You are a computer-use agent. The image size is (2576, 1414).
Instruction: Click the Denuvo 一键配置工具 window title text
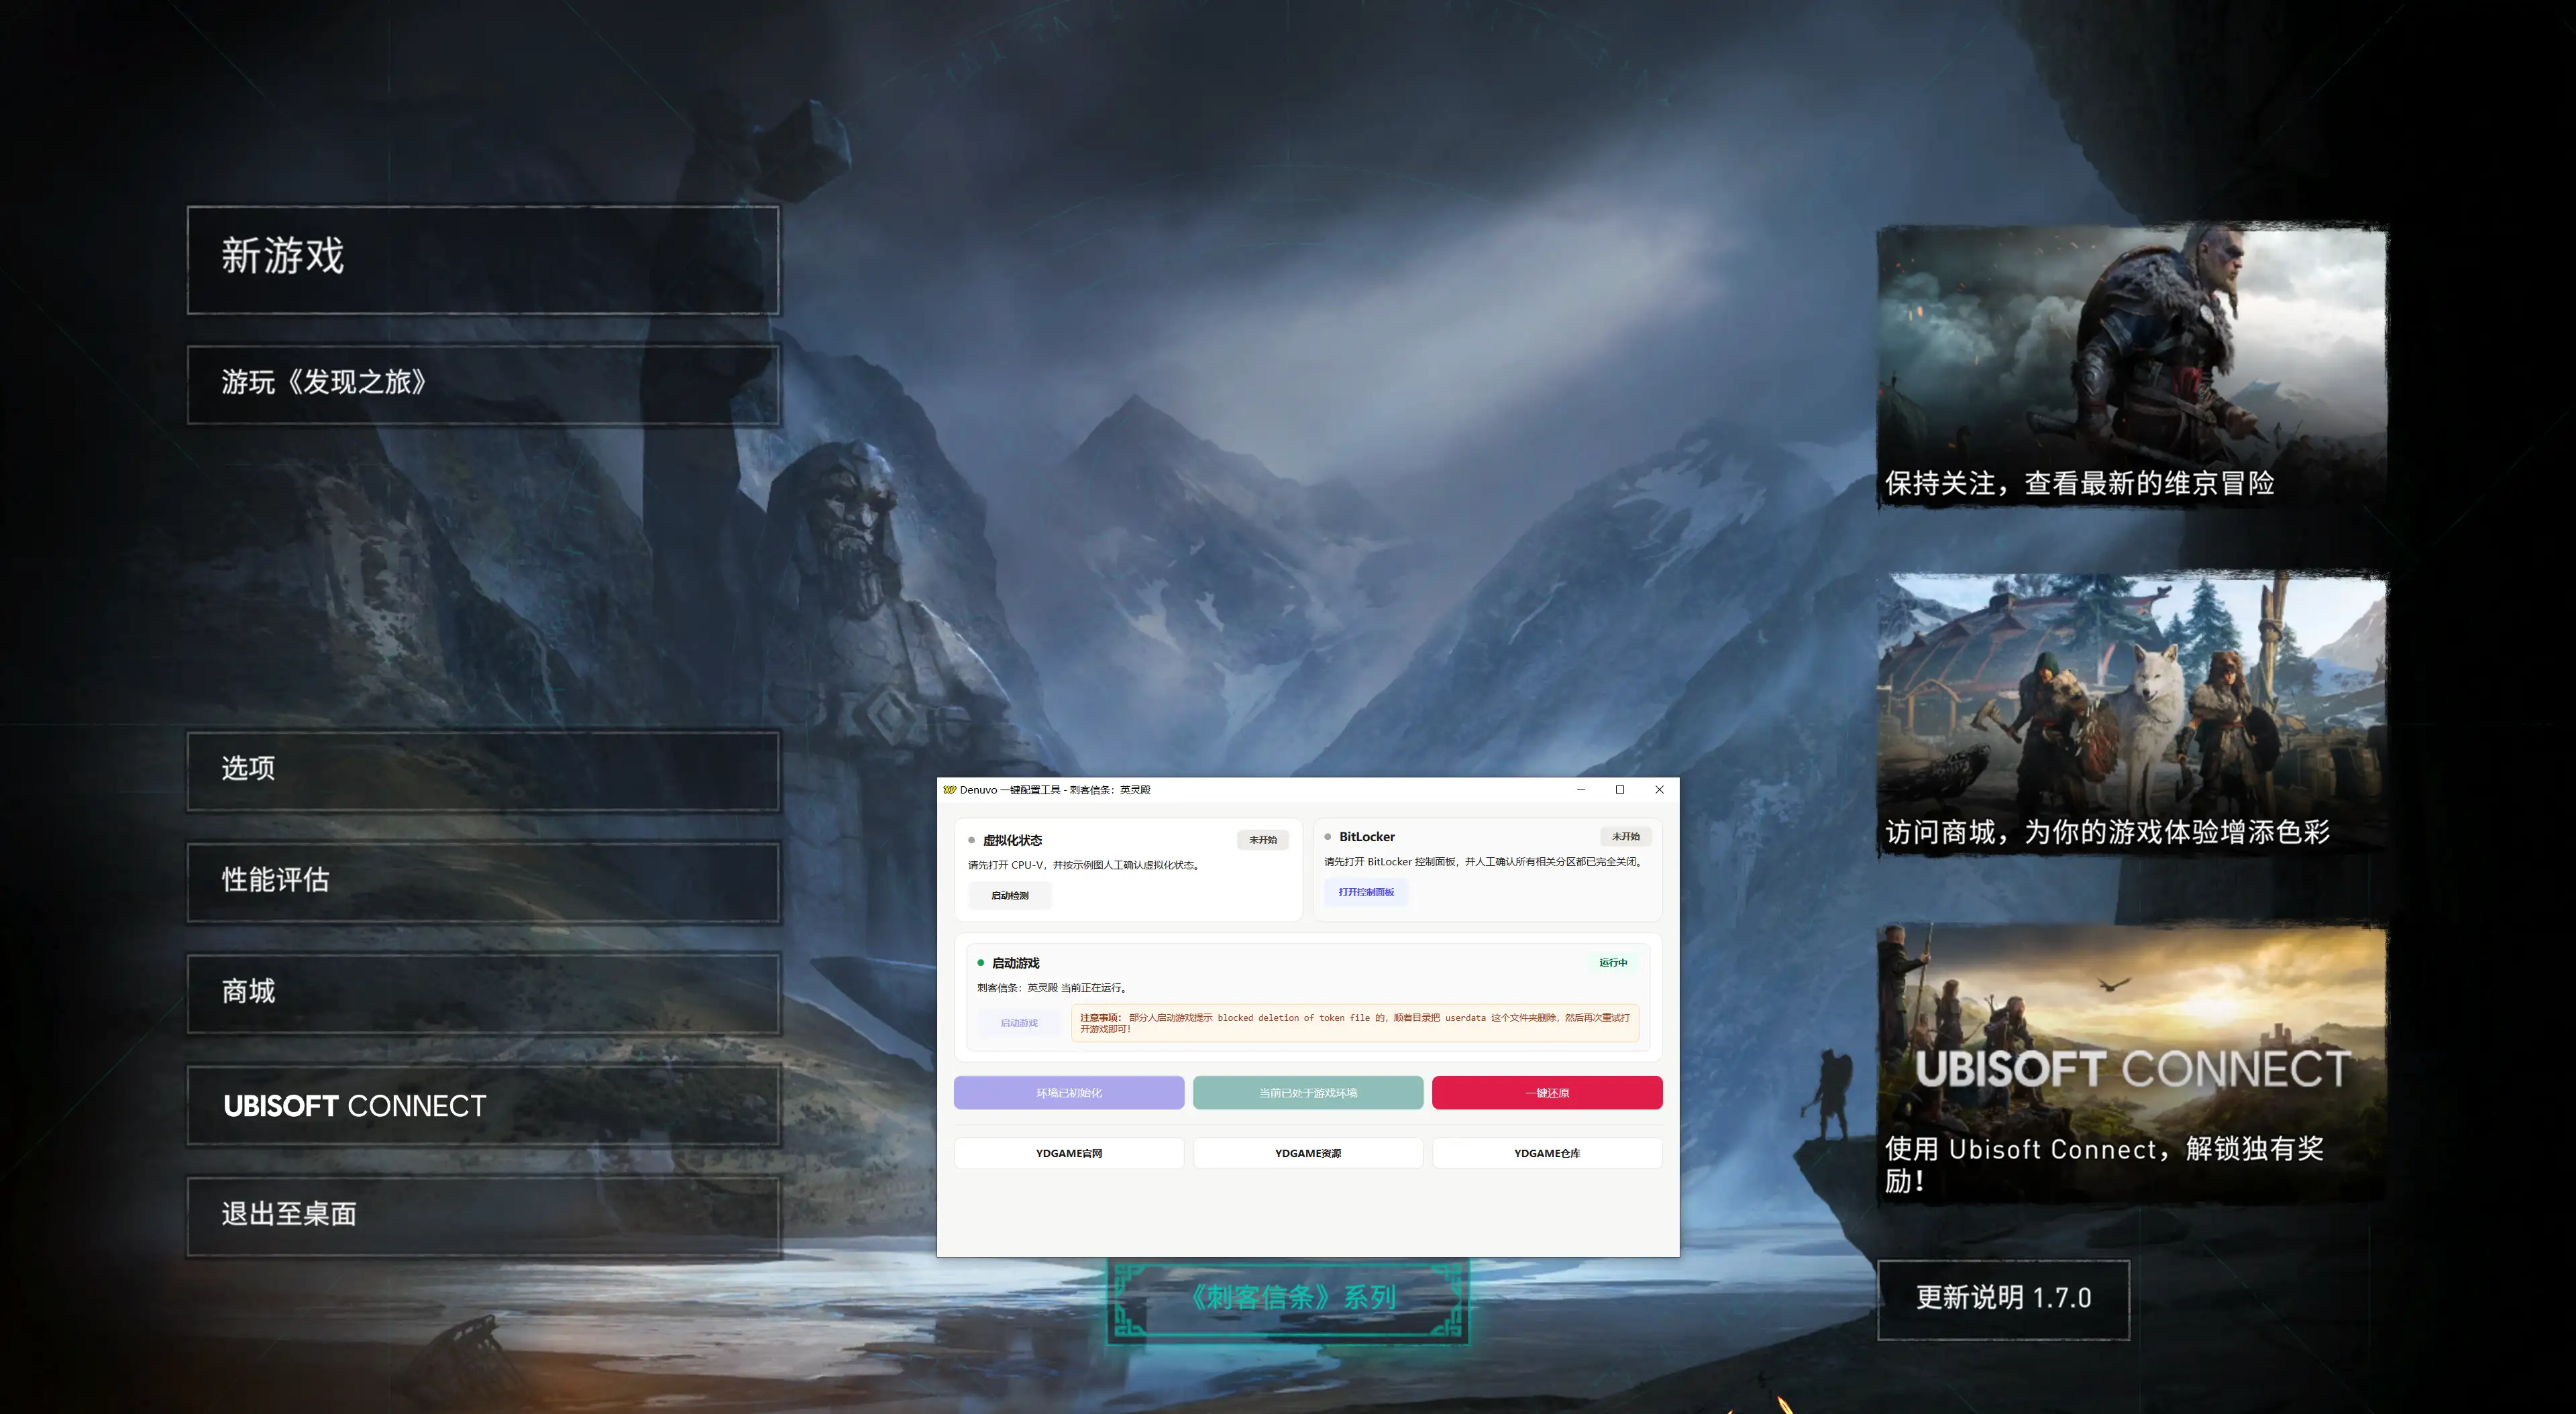(x=1055, y=790)
